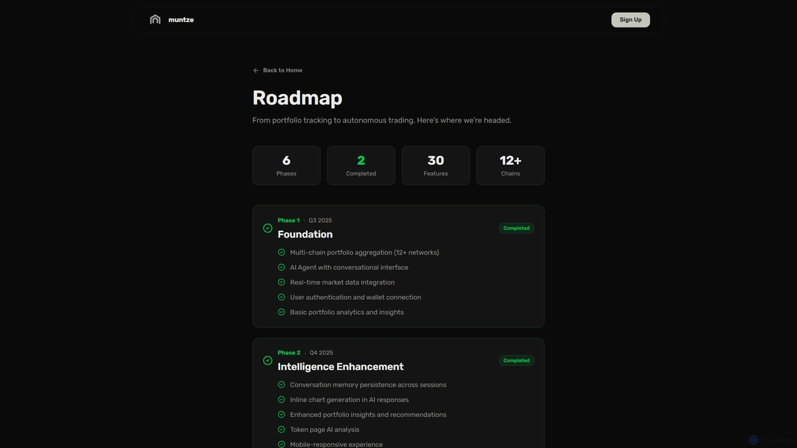The image size is (797, 448).
Task: Select the 6 Phases stat card
Action: pos(286,166)
